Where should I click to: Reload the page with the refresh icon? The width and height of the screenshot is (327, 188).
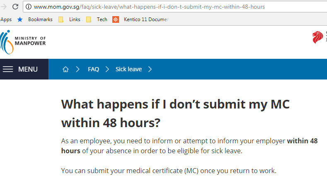click(15, 7)
